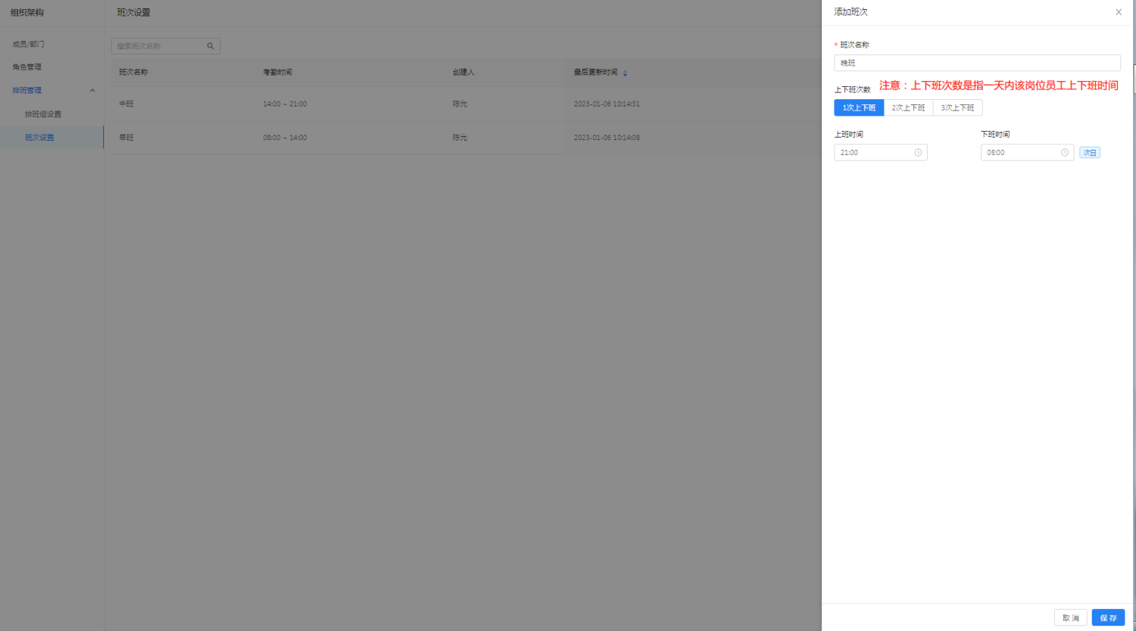This screenshot has width=1136, height=631.
Task: Select the 1次上下班 option
Action: point(859,108)
